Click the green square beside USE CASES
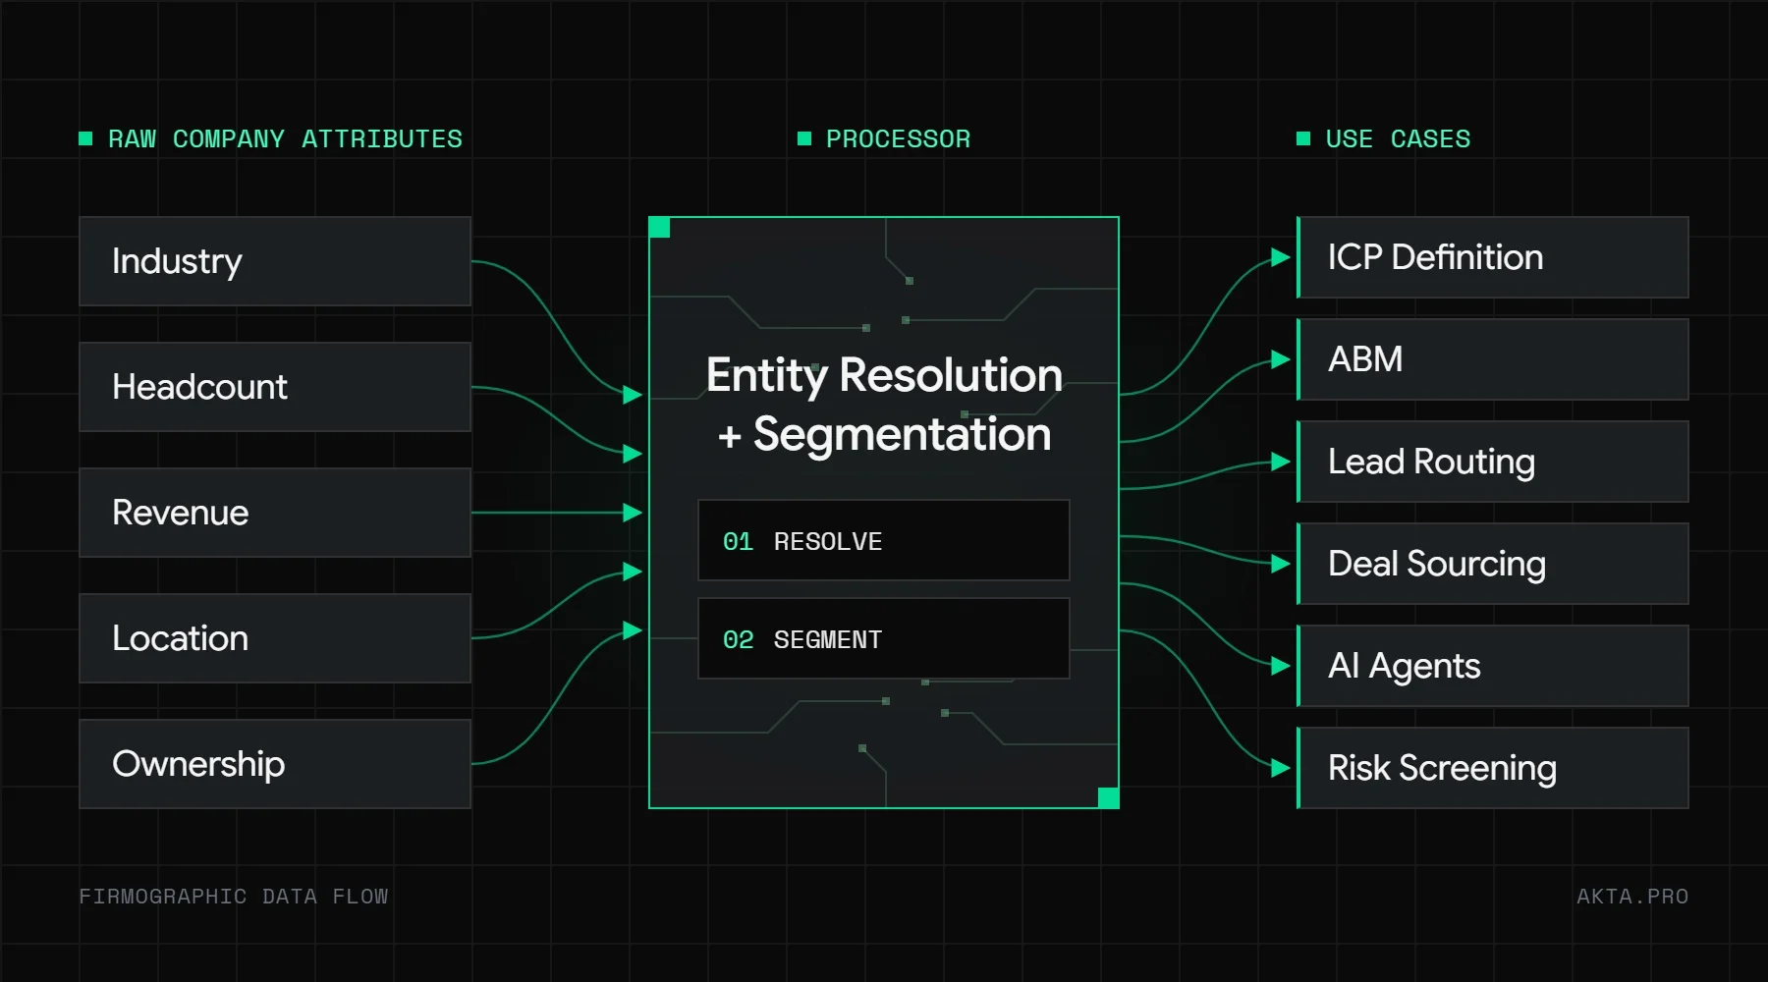 (x=1303, y=138)
